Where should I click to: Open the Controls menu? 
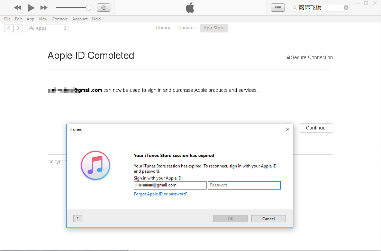point(60,19)
